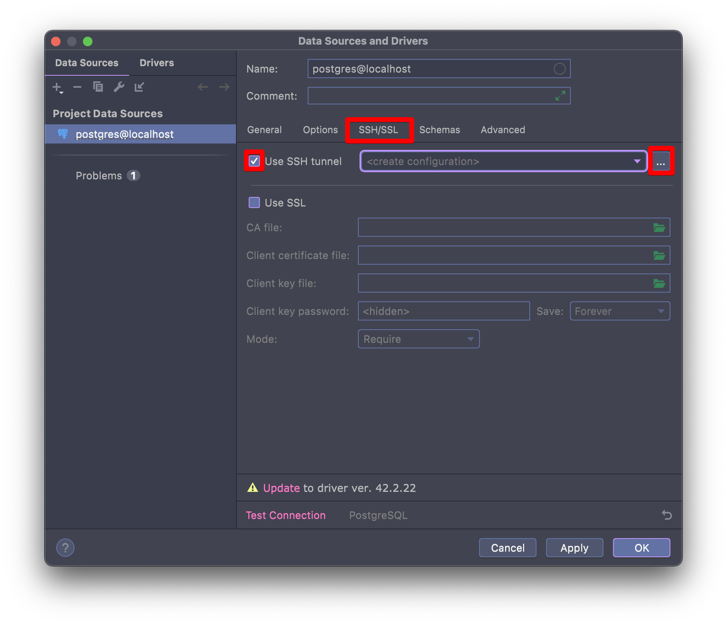This screenshot has width=727, height=625.
Task: Open the Mode Require dropdown
Action: (419, 339)
